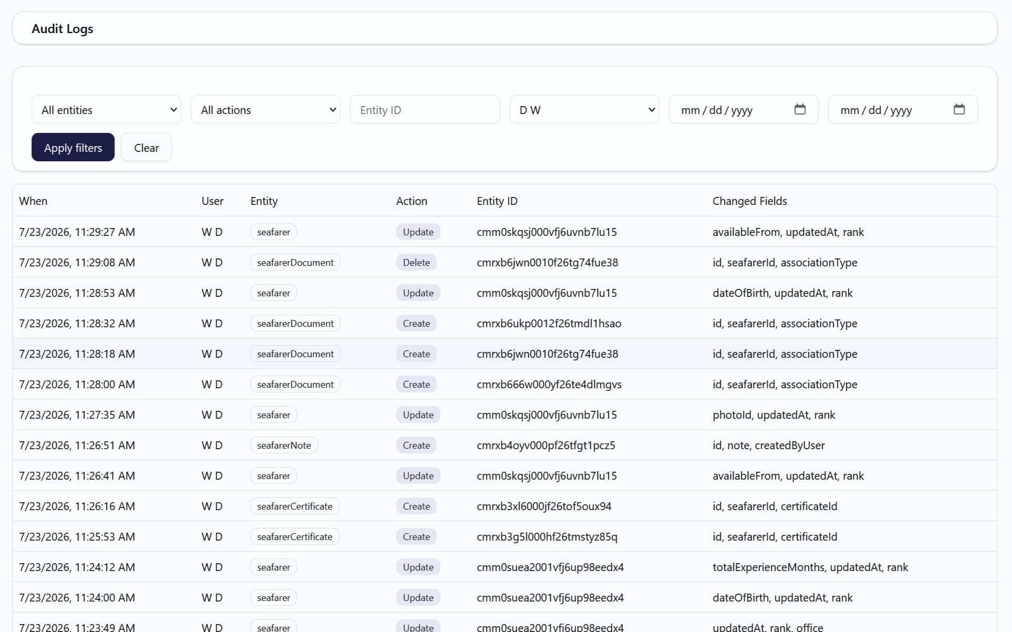This screenshot has width=1012, height=632.
Task: Open the All actions dropdown
Action: tap(265, 109)
